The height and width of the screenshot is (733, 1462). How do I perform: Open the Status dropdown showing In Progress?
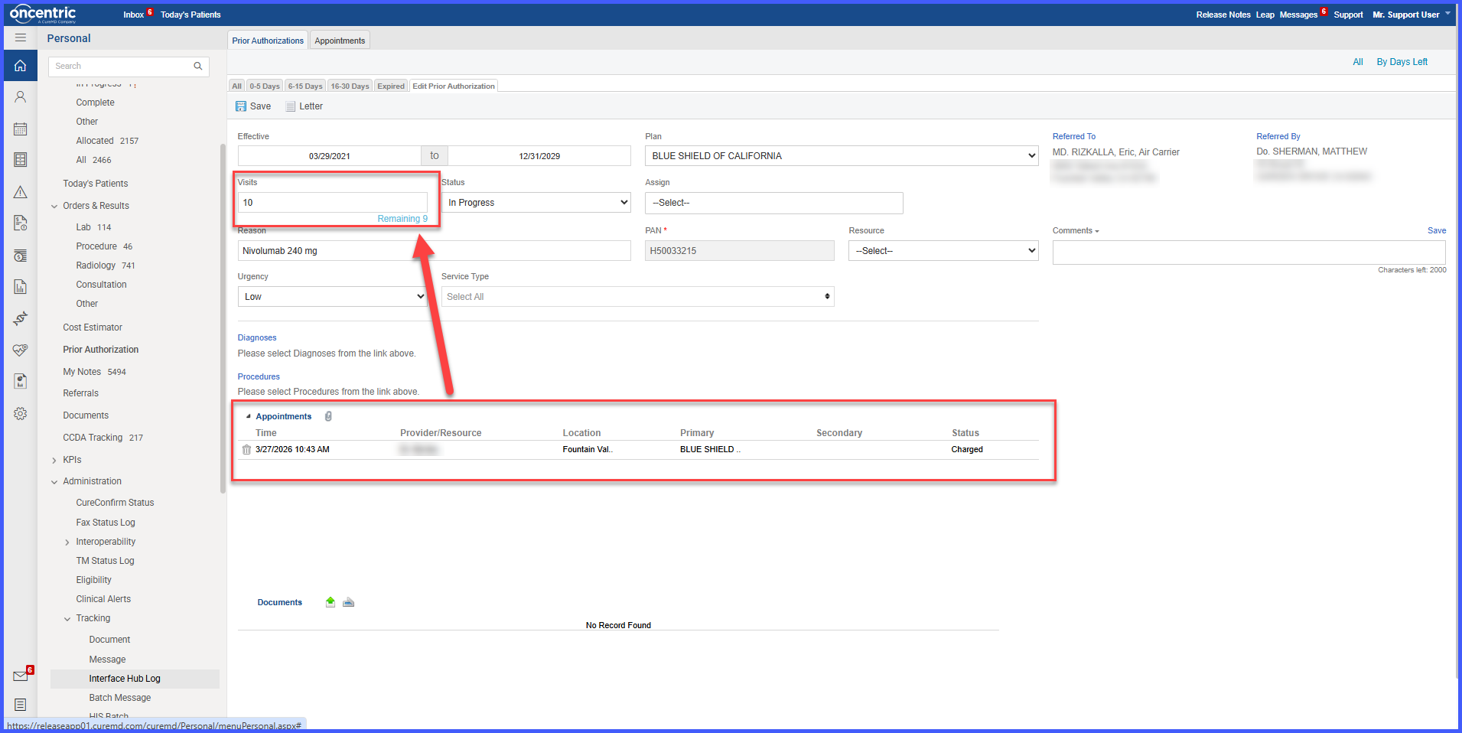point(536,203)
